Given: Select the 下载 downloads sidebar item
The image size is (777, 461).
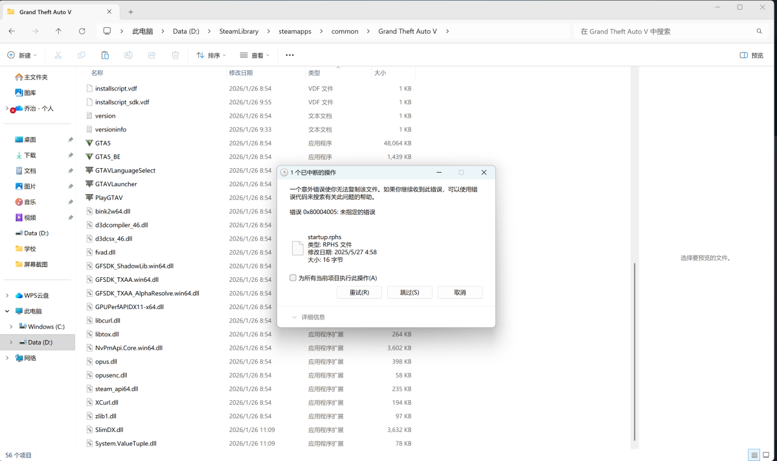Looking at the screenshot, I should 30,155.
